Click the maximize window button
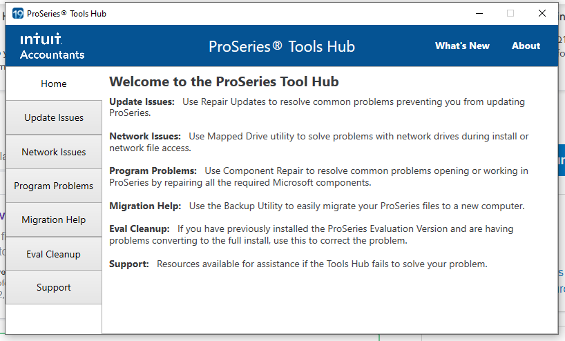This screenshot has height=341, width=565. click(510, 14)
